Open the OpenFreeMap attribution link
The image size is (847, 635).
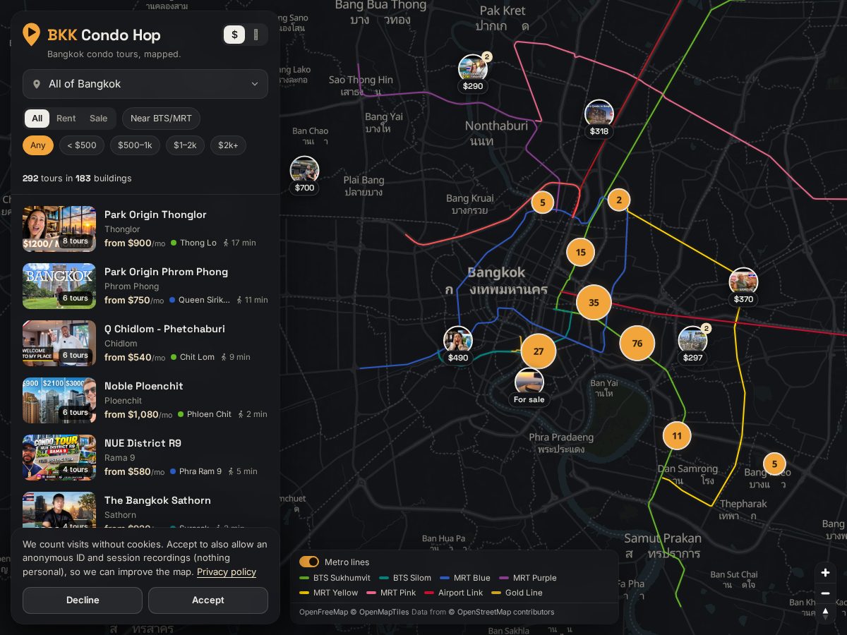[x=323, y=612]
